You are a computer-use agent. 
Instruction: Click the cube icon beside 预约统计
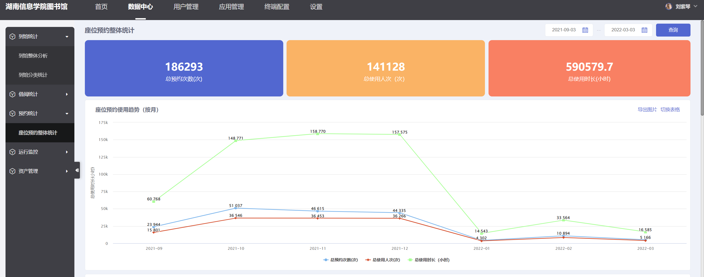(12, 113)
